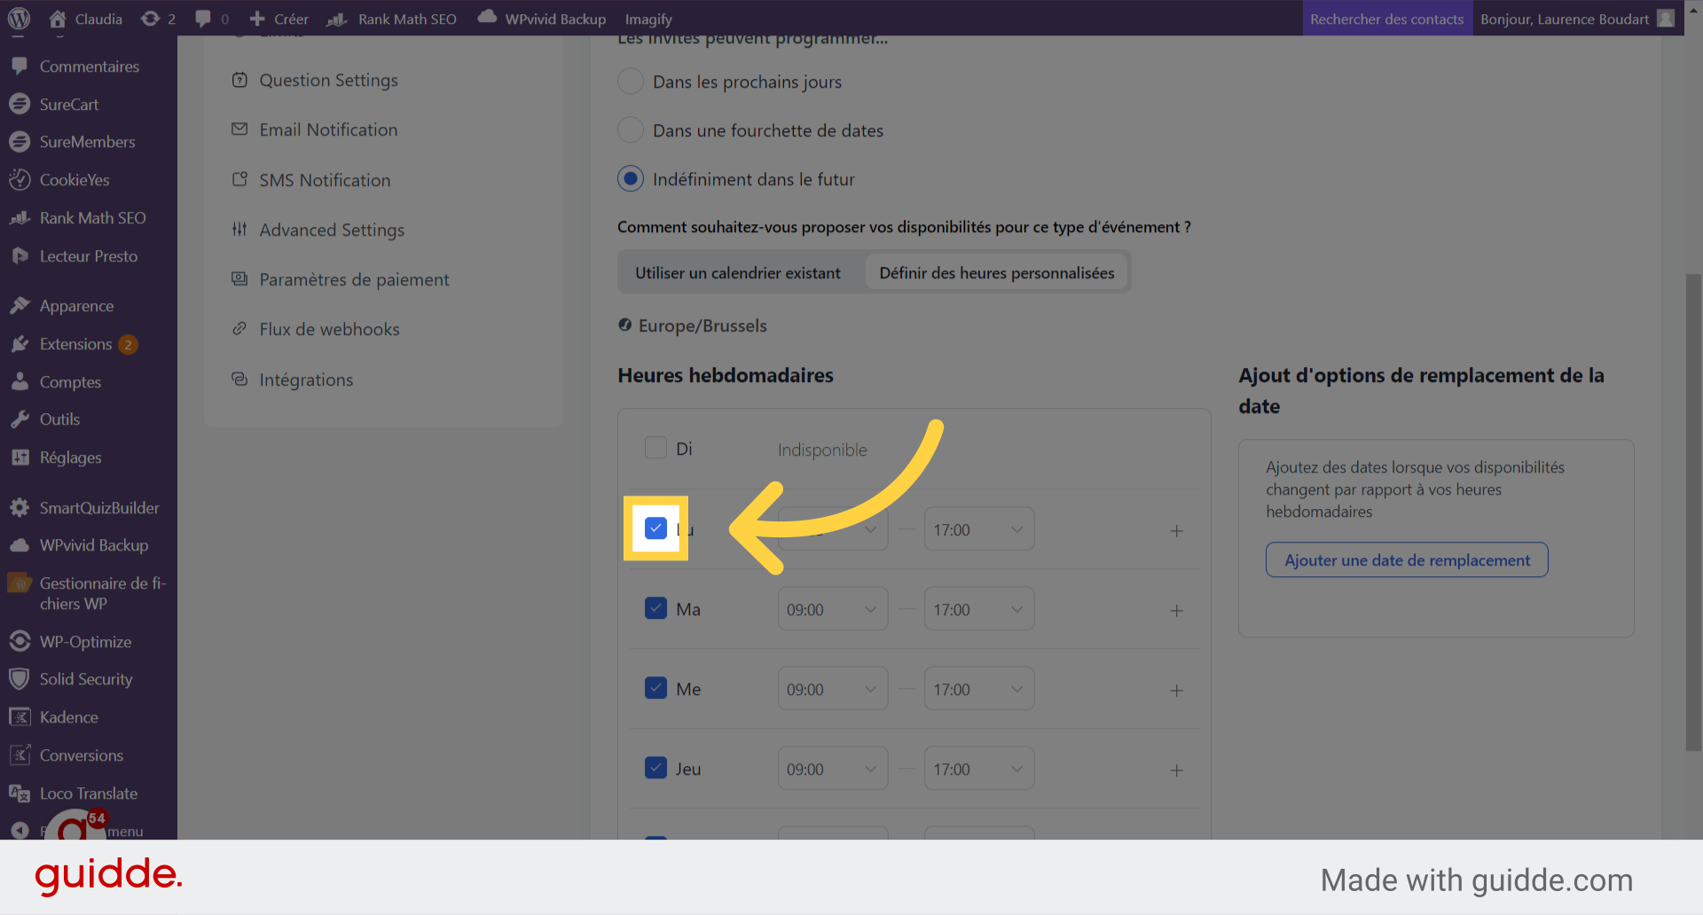The image size is (1703, 915).
Task: Open the Me start time dropdown
Action: (833, 689)
